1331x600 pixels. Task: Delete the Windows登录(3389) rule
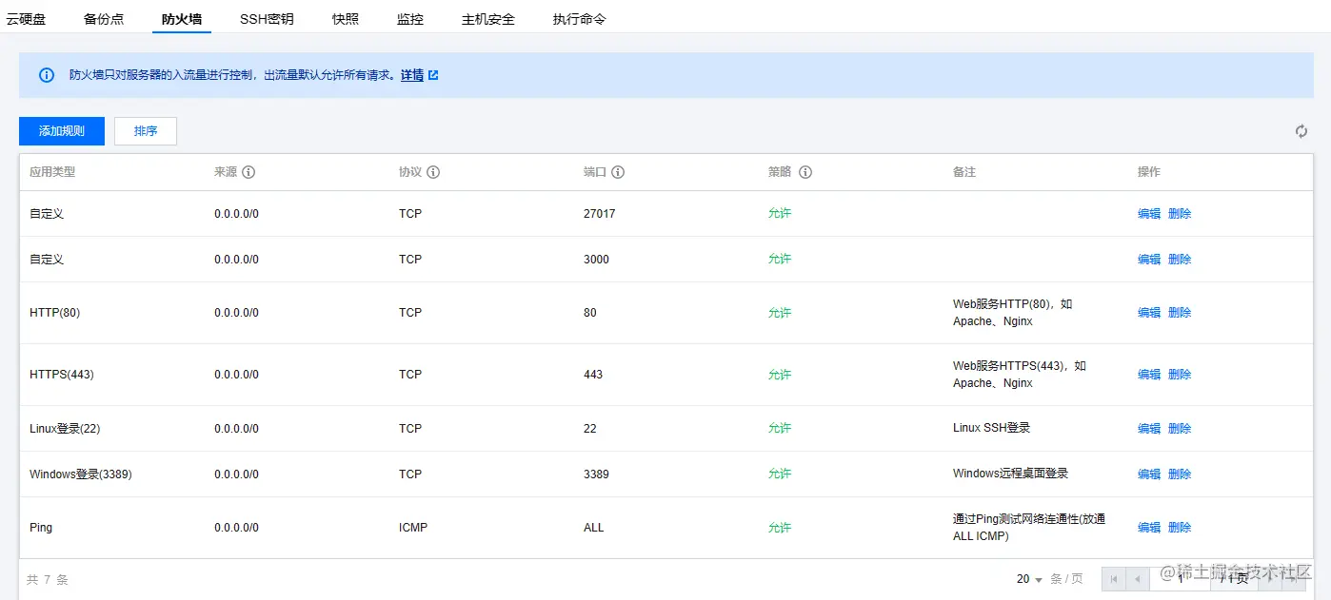click(1180, 474)
